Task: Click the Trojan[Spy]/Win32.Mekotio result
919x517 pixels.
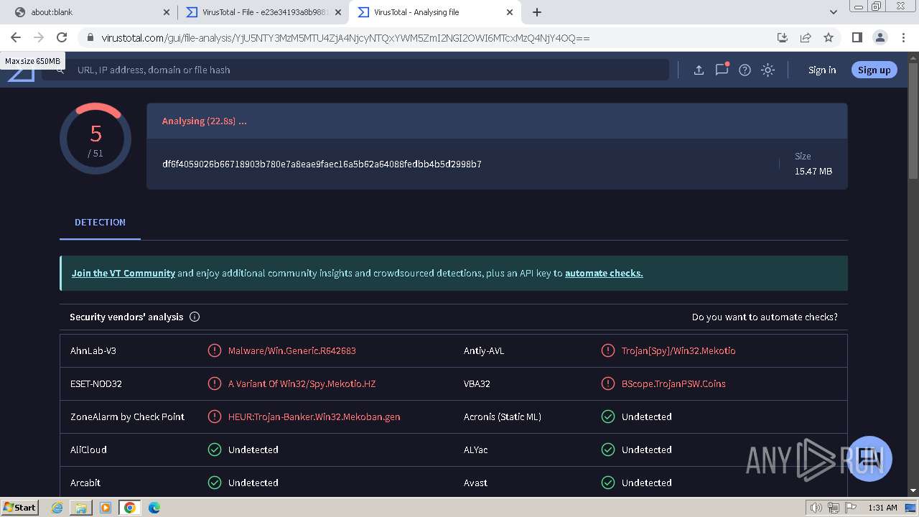Action: click(x=678, y=350)
